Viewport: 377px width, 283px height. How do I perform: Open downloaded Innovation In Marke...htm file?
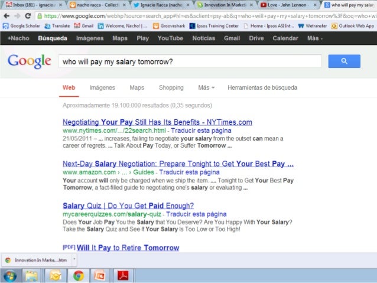pyautogui.click(x=37, y=260)
